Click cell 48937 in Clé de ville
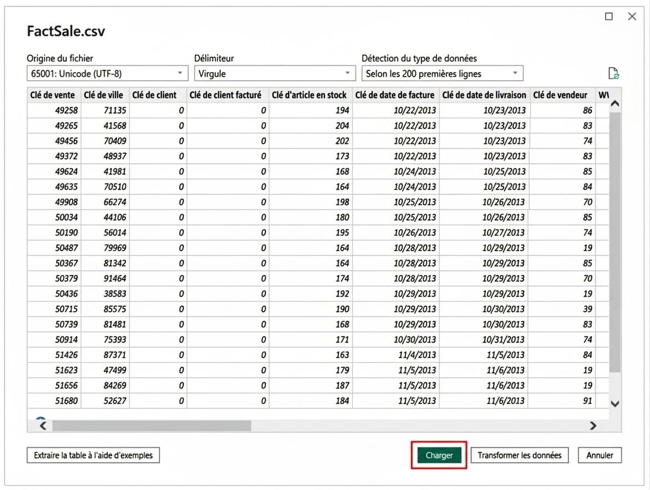 [105, 156]
